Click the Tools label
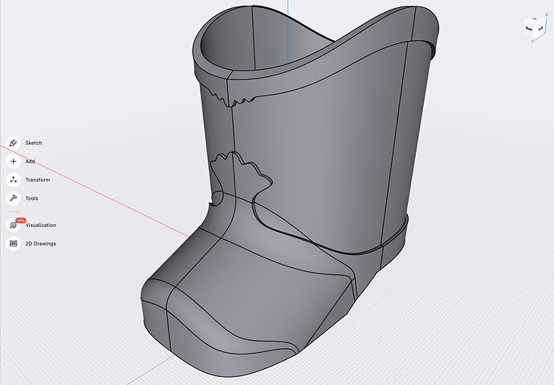This screenshot has width=554, height=385. [x=31, y=198]
